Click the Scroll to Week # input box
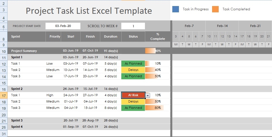The width and height of the screenshot is (272, 137). point(133,26)
